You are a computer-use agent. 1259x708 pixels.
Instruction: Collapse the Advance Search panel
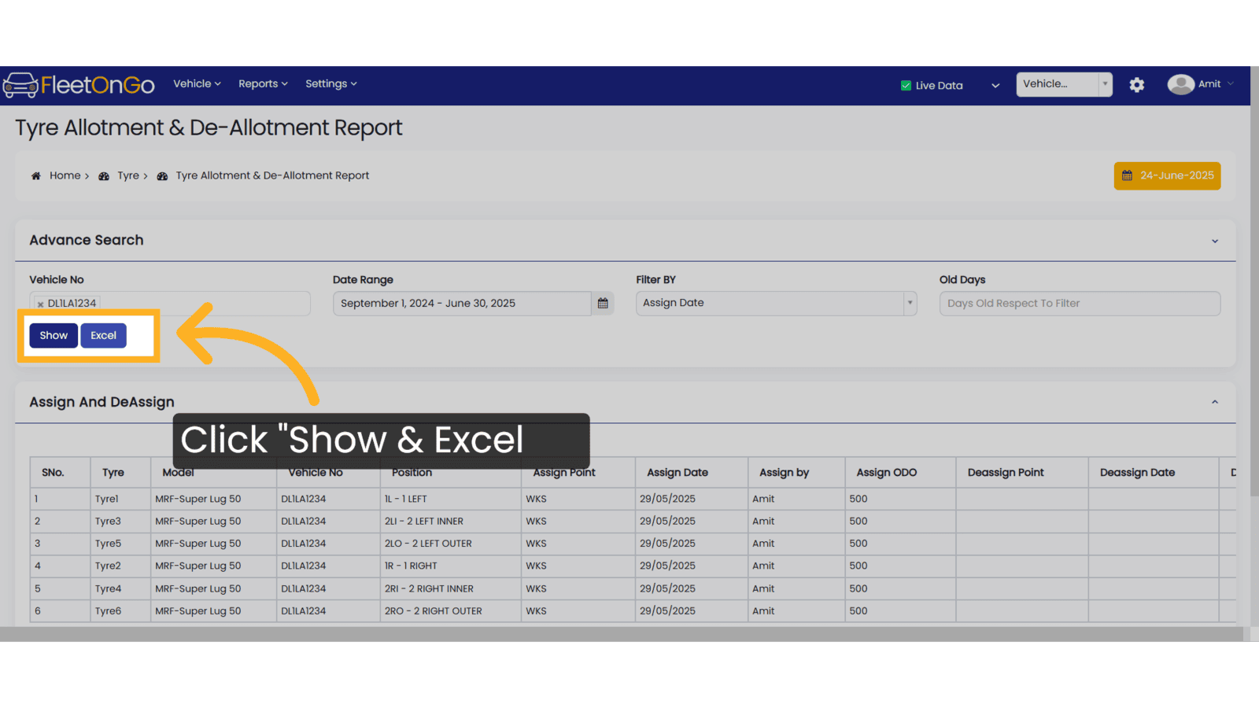[x=1215, y=241]
